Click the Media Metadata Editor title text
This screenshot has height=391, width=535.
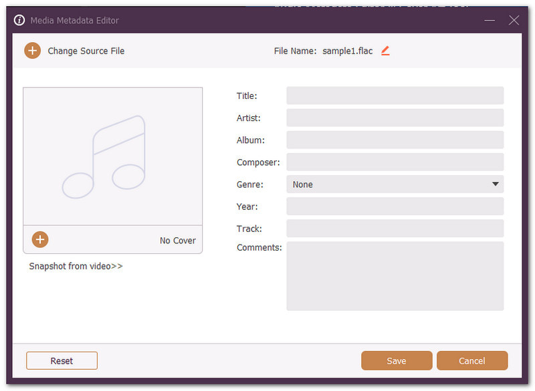click(74, 21)
